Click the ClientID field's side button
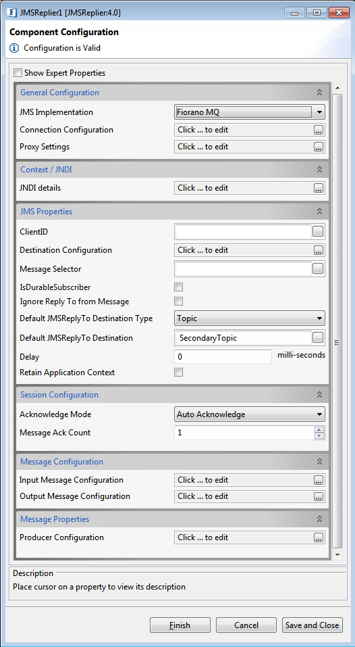Viewport: 355px width, 647px height. tap(318, 232)
